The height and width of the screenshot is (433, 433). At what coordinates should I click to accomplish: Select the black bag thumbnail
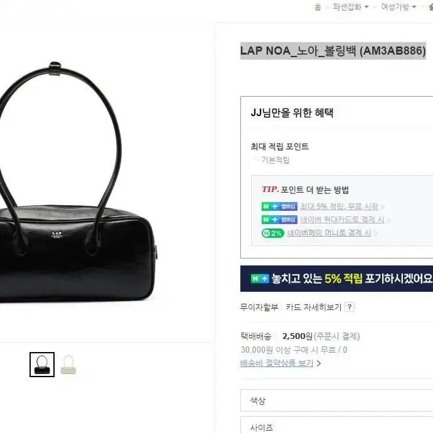pyautogui.click(x=42, y=365)
